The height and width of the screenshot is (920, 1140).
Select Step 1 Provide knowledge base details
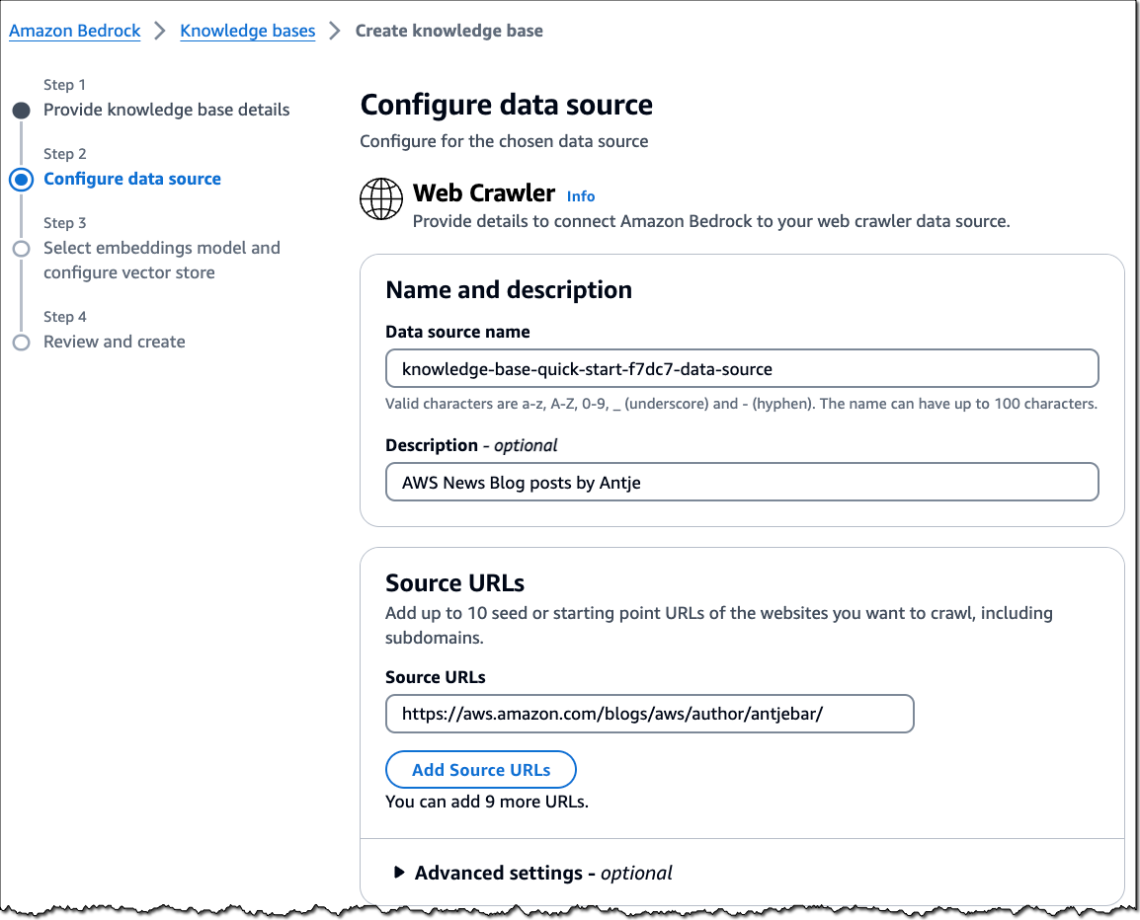tap(166, 110)
